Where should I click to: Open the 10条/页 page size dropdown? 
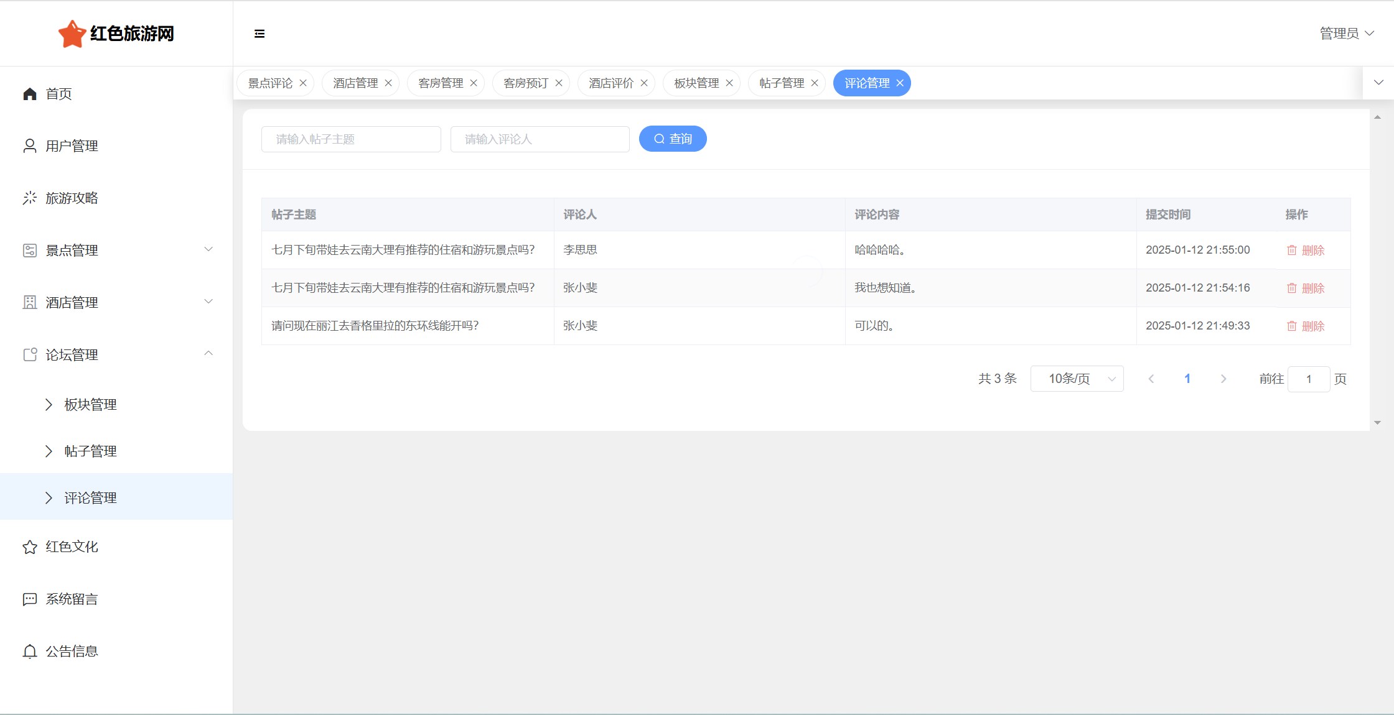[x=1077, y=379]
